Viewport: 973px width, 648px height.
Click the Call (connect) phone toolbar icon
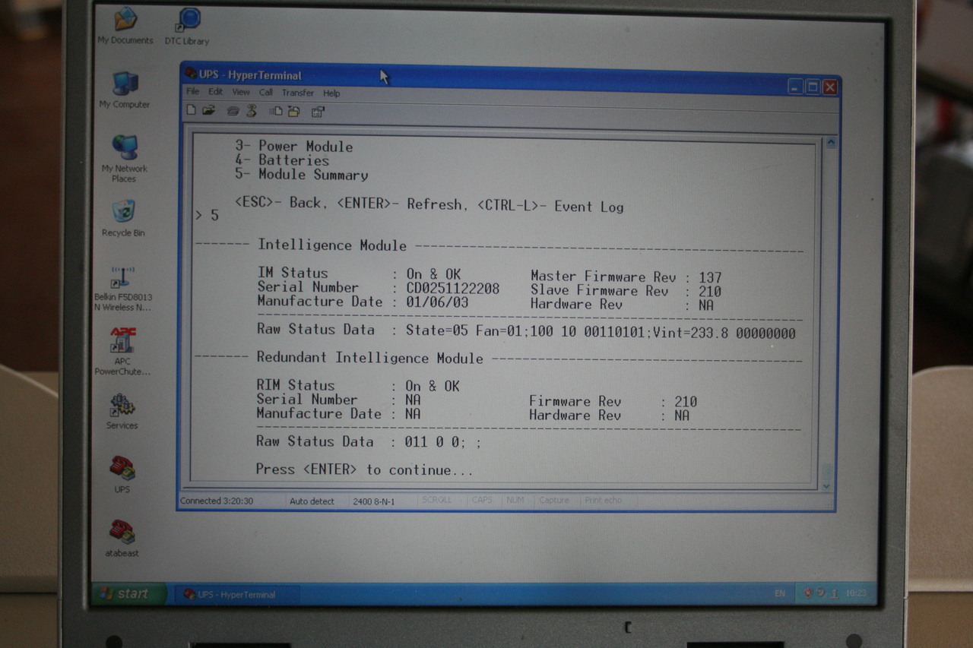coord(233,111)
